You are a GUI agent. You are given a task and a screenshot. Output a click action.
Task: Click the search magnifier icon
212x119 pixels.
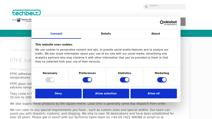tap(146, 7)
